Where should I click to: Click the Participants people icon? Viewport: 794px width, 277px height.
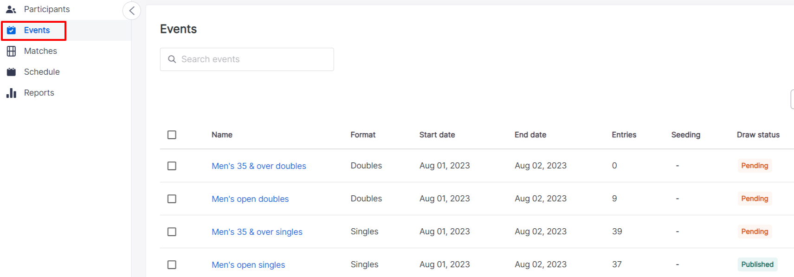[11, 9]
